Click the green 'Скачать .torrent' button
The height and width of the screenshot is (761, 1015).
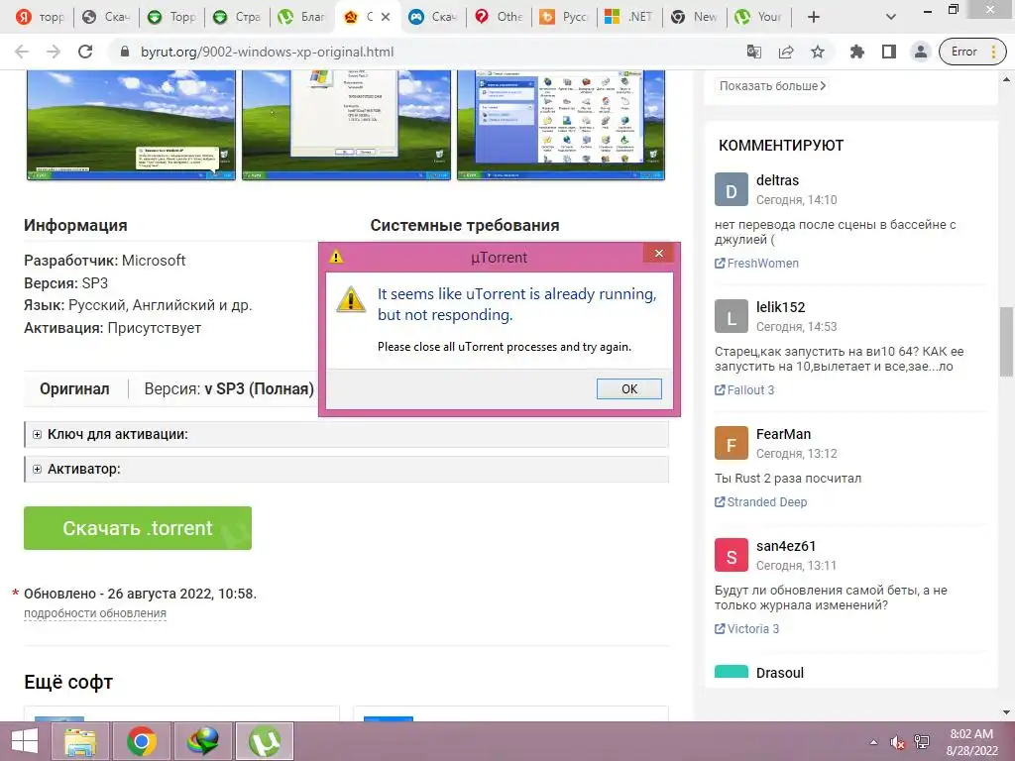coord(138,528)
